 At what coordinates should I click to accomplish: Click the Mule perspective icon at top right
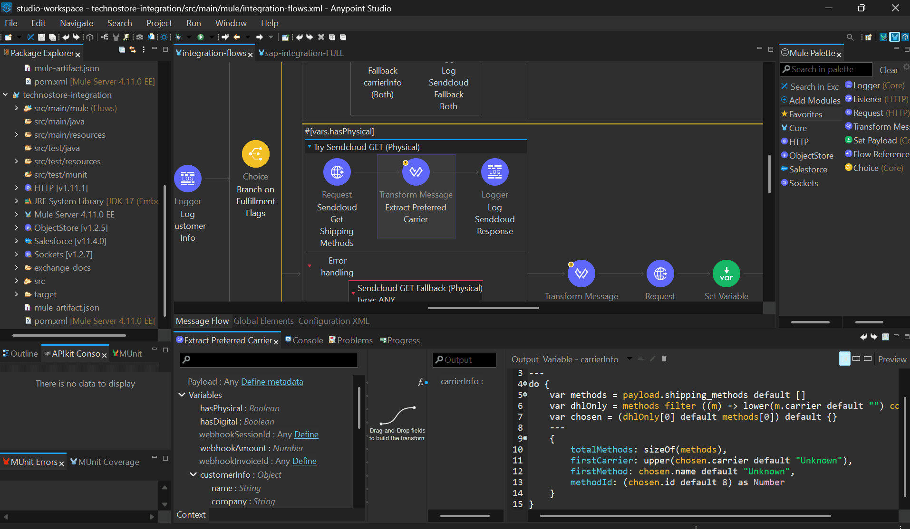click(x=895, y=37)
